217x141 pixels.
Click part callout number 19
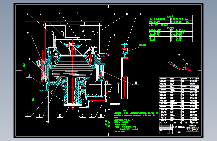tap(178, 55)
